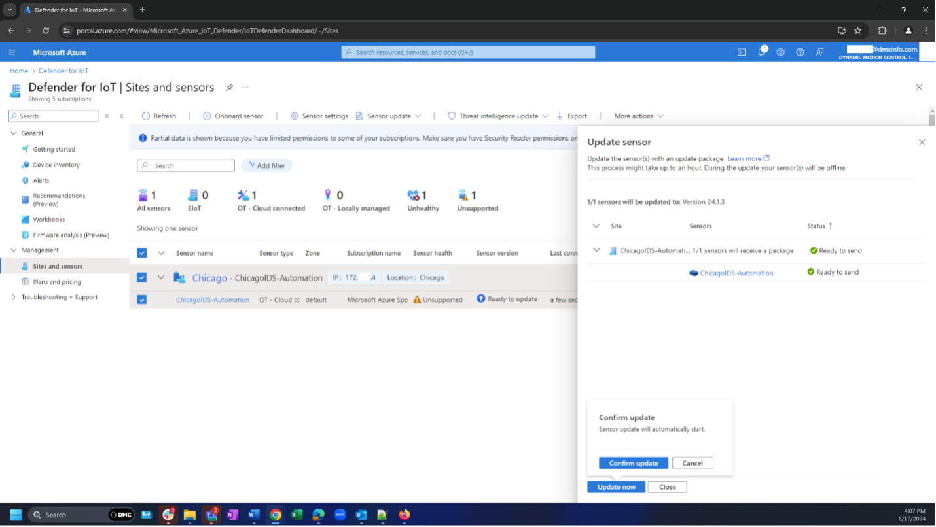Open portal settings gear icon
Image resolution: width=936 pixels, height=527 pixels.
pyautogui.click(x=780, y=52)
